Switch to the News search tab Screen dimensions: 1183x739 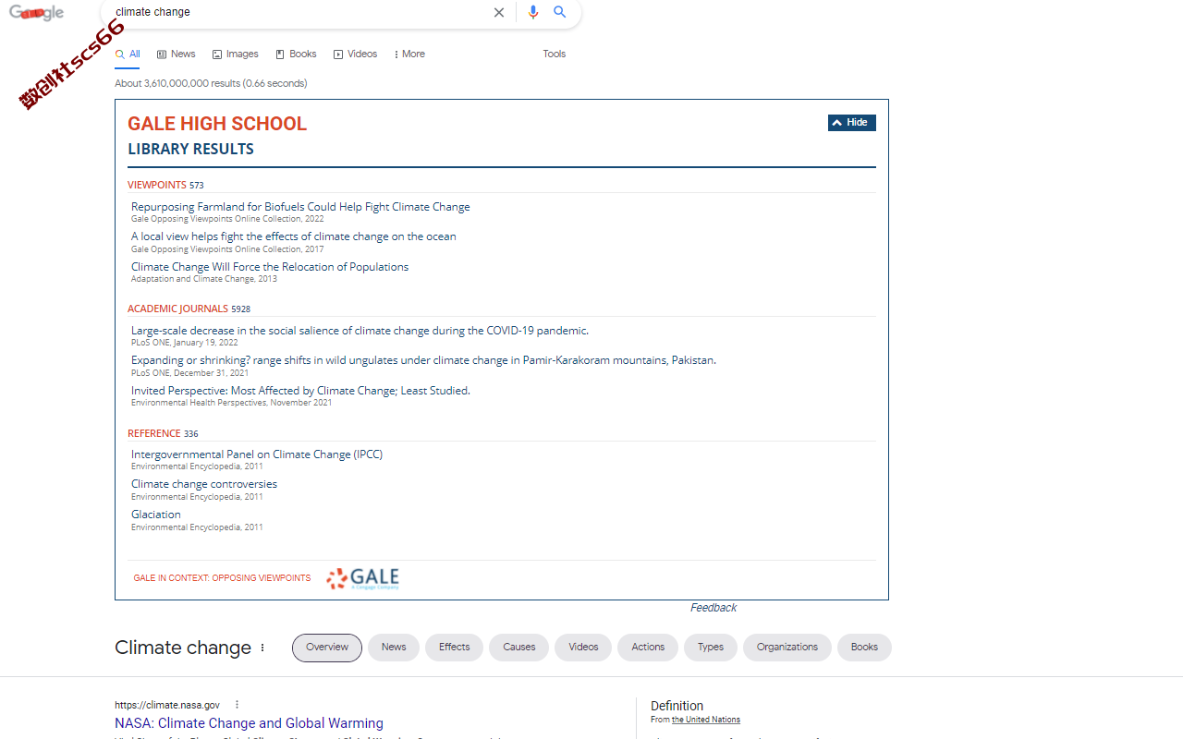coord(177,54)
